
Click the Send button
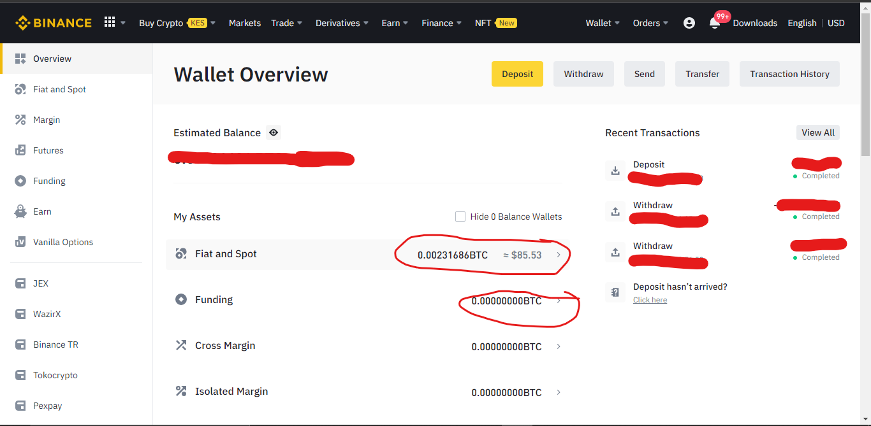[x=645, y=74]
